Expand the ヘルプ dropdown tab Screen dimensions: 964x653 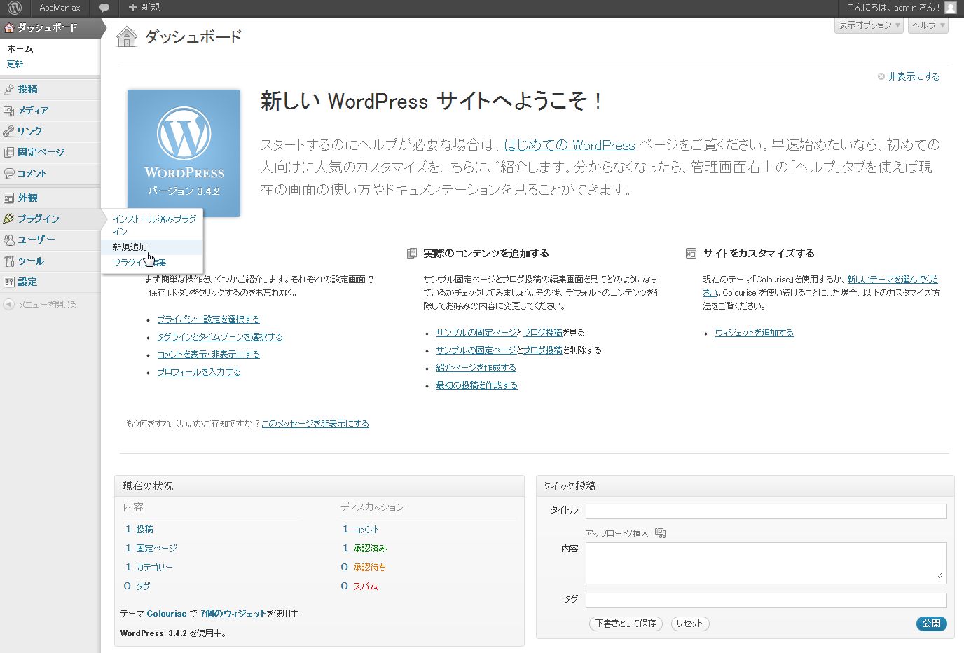[928, 25]
